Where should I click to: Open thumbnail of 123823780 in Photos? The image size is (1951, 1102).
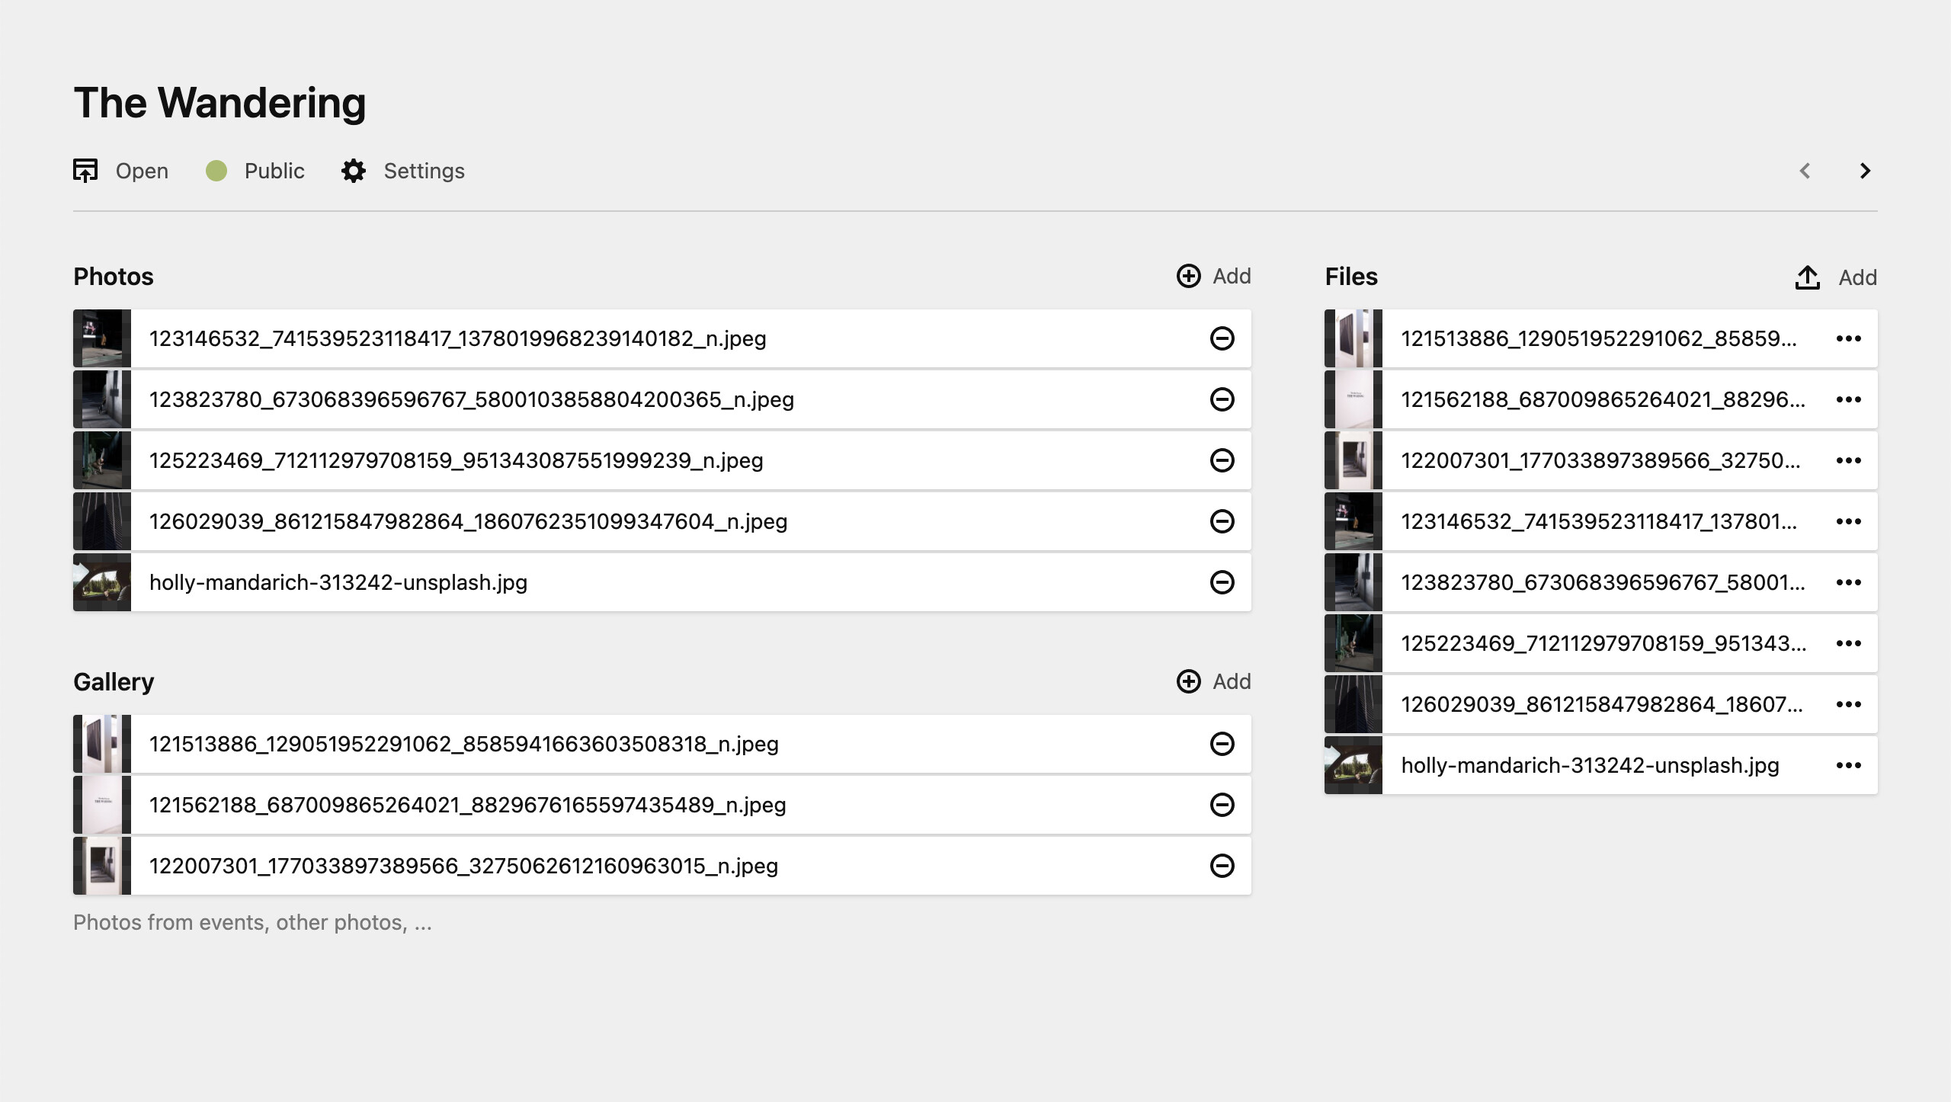[x=102, y=399]
